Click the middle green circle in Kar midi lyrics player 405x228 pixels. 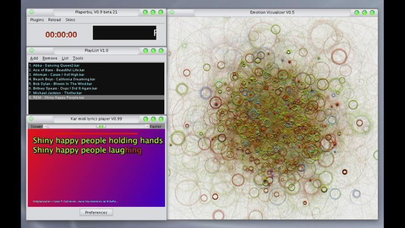click(154, 119)
